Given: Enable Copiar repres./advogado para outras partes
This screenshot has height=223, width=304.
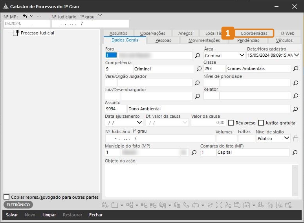Looking at the screenshot, I should [7, 197].
